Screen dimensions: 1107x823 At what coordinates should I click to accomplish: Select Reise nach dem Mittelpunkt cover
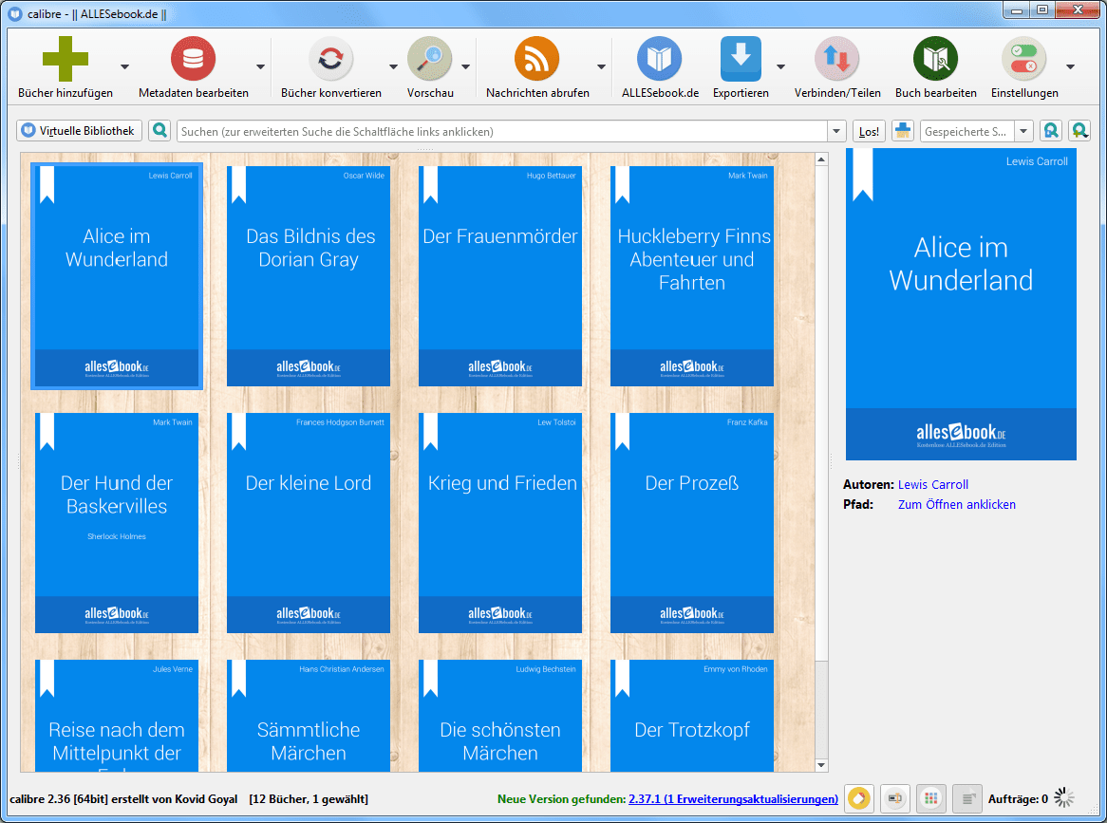(117, 715)
